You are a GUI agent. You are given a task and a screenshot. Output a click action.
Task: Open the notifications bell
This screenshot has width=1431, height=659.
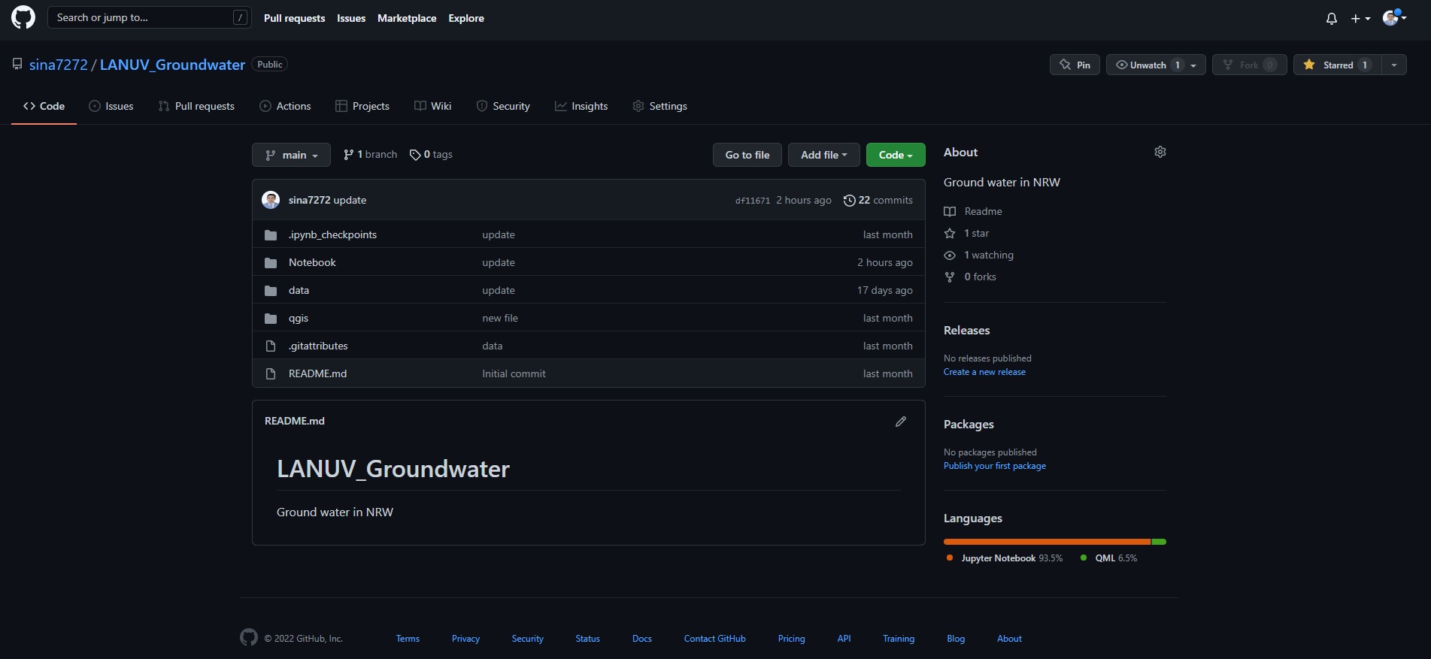[x=1331, y=19]
